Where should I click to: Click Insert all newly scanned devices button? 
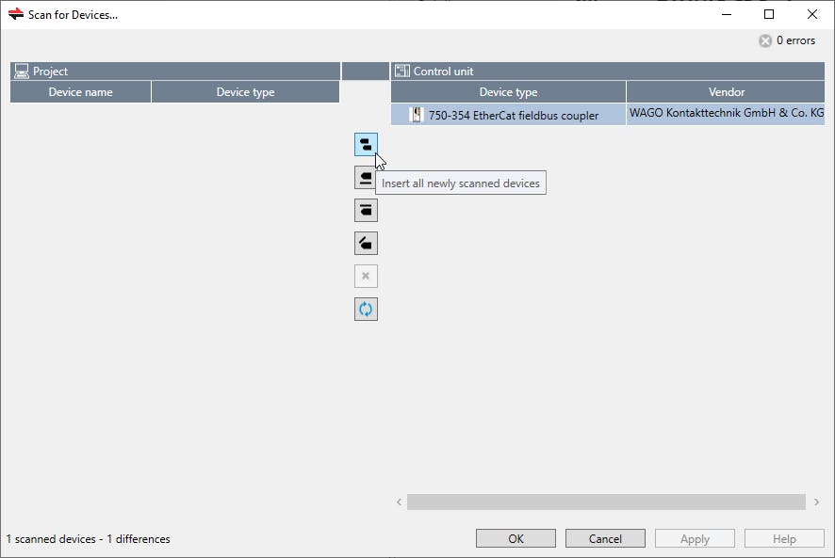[366, 145]
